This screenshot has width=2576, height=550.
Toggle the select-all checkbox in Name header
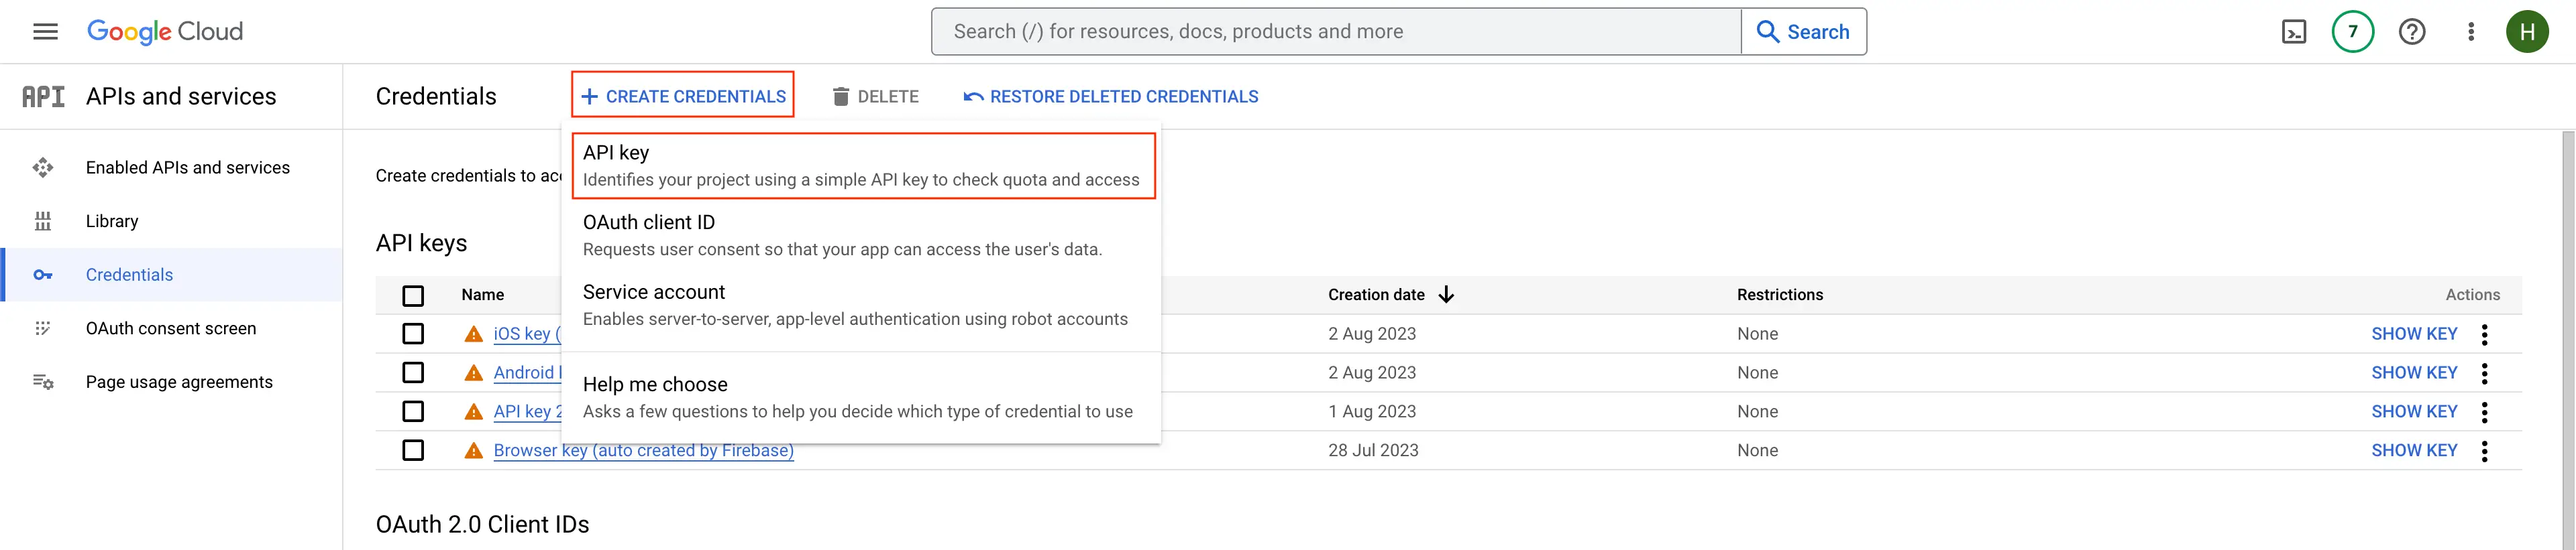413,295
